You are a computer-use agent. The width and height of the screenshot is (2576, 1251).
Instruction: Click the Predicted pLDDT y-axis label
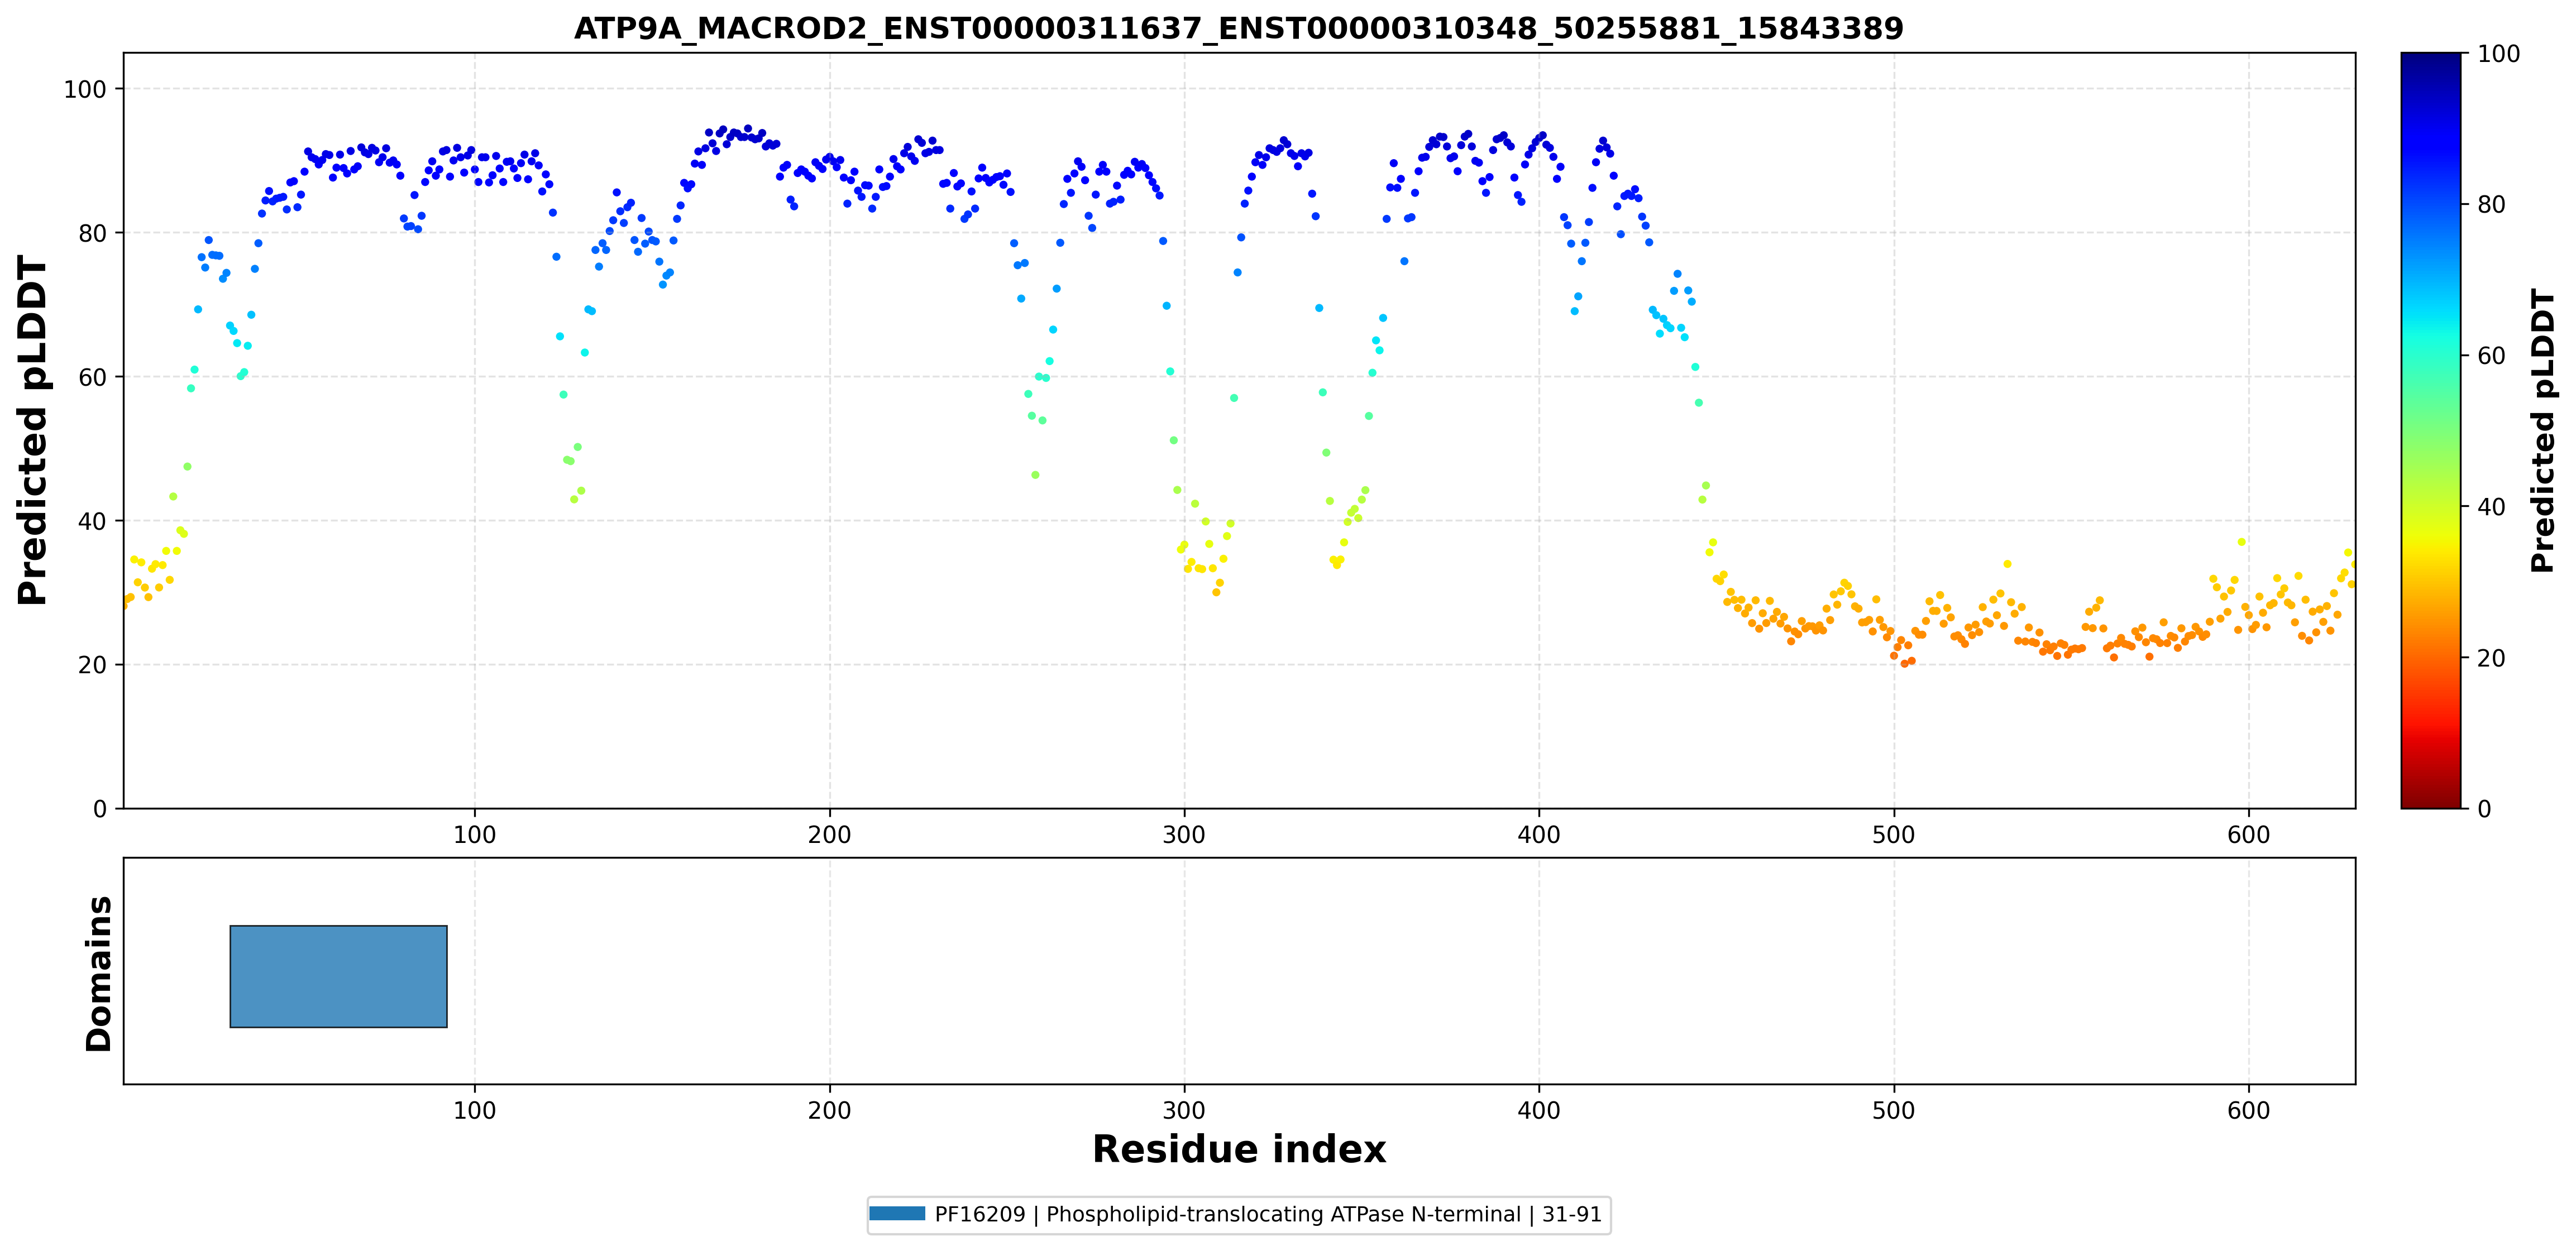32,430
